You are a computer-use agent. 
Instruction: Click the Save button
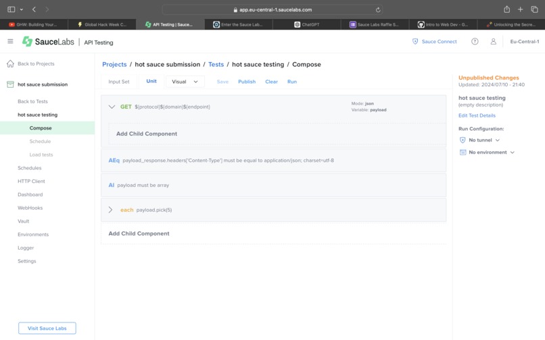point(222,82)
